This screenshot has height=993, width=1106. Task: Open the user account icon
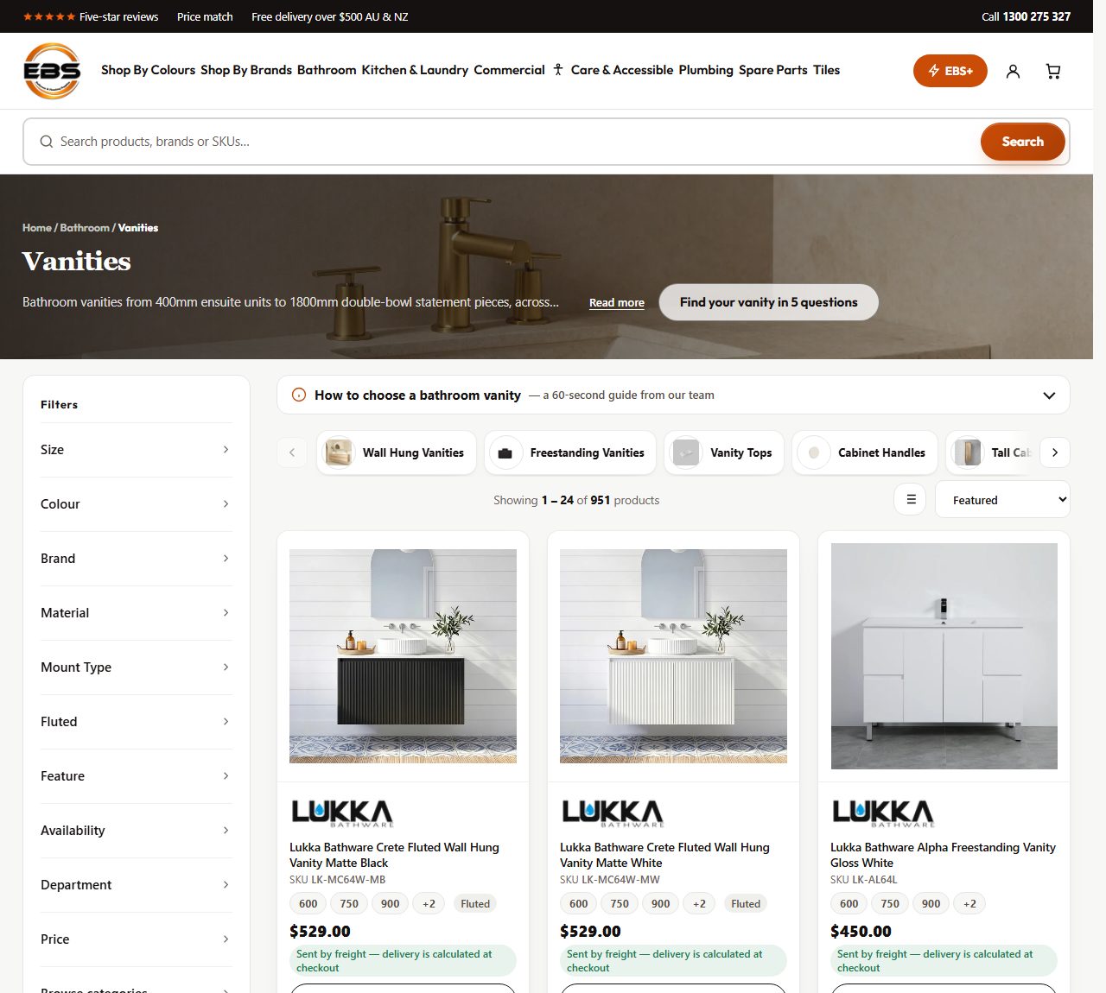tap(1013, 71)
